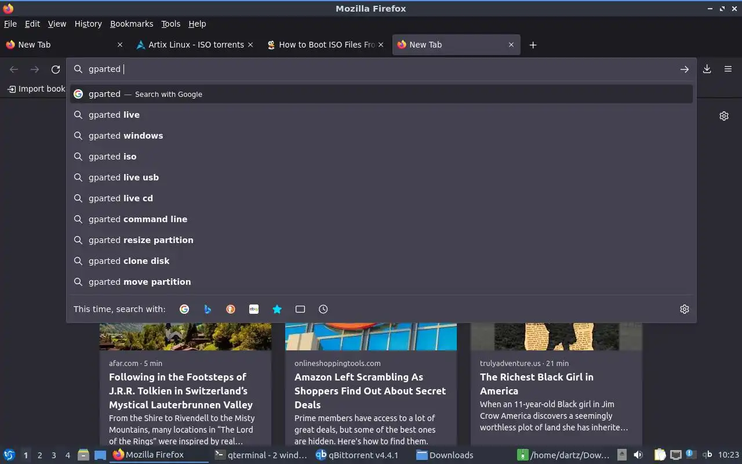Click Import bookmarks toolbar button

[x=35, y=89]
